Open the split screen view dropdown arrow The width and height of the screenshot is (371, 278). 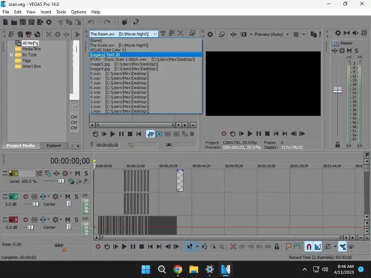pyautogui.click(x=251, y=34)
